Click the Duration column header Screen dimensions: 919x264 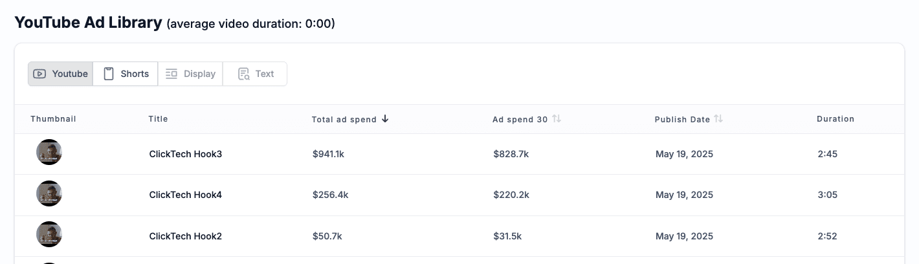(836, 119)
